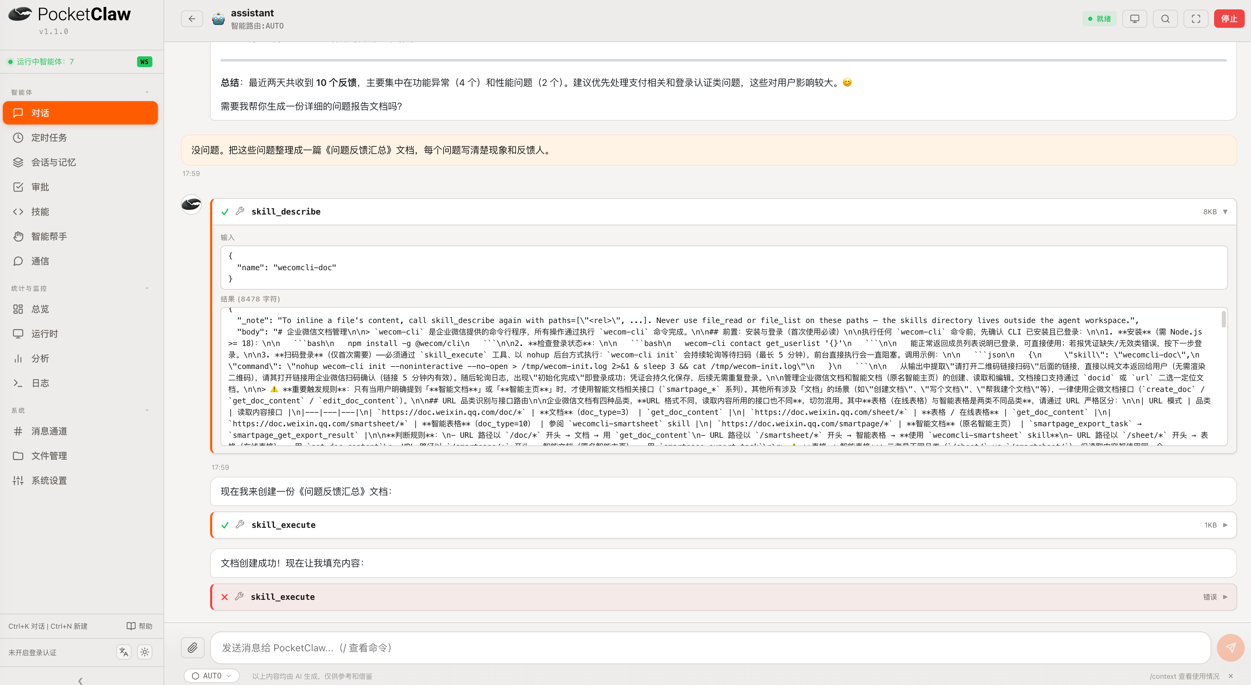Toggle fullscreen mode icon
Screen dimensions: 1251x685
[x=1196, y=19]
